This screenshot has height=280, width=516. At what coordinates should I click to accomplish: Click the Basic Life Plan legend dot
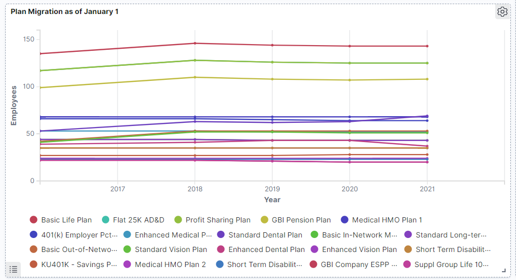(34, 220)
